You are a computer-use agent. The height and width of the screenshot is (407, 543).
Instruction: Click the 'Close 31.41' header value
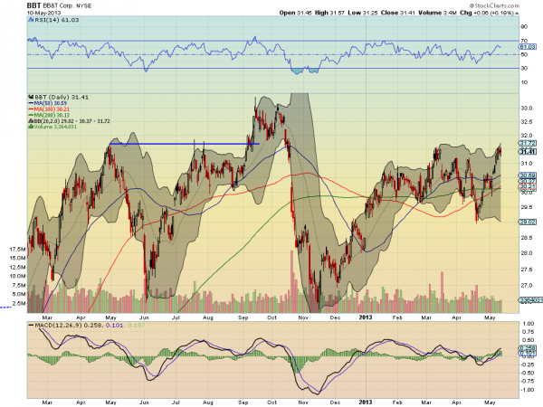click(397, 13)
